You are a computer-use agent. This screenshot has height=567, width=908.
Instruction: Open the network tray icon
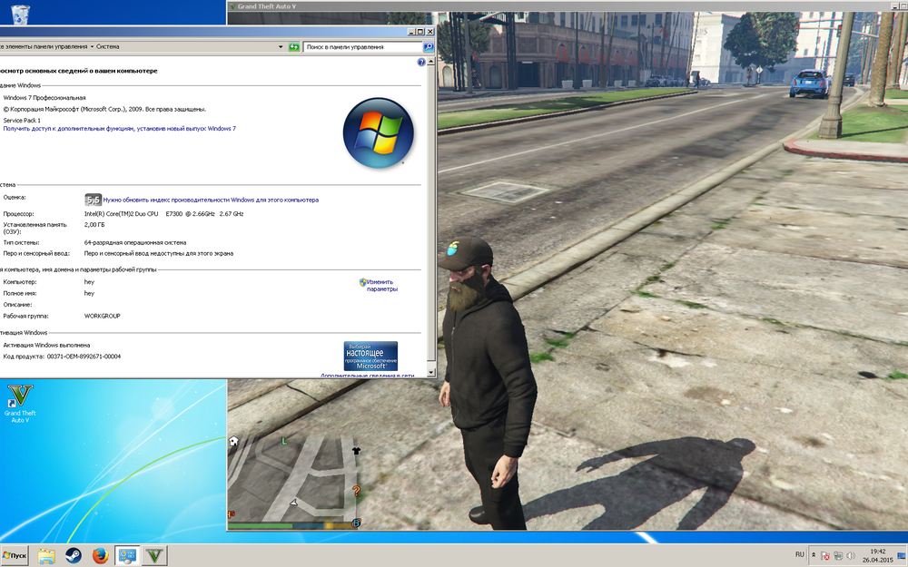838,556
